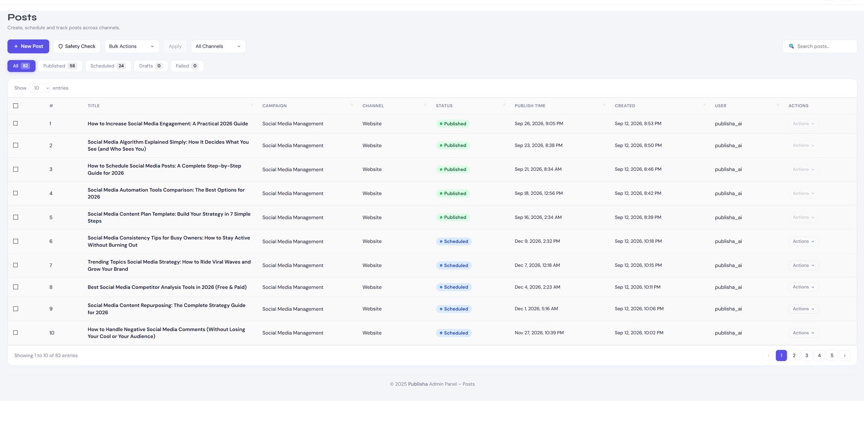Click in the Search posts field
864x442 pixels.
(820, 46)
